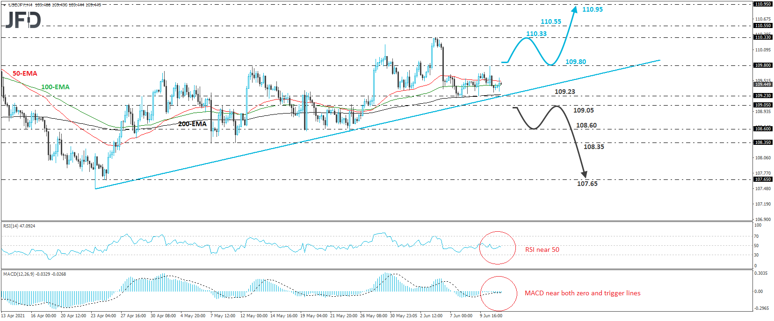The image size is (774, 321).
Task: Click the MACD(12,26,9) indicator title
Action: [35, 274]
